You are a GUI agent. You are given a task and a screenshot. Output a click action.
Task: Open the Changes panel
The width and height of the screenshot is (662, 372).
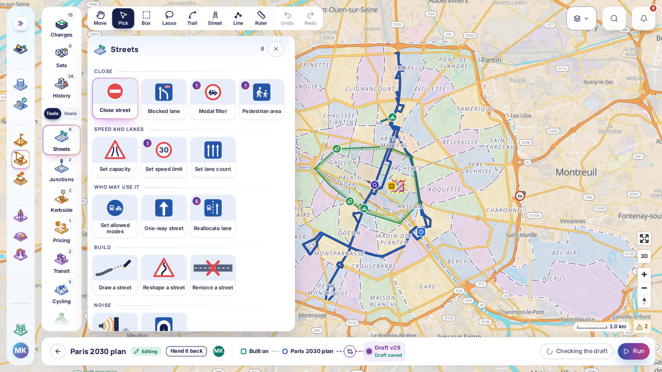coord(62,26)
